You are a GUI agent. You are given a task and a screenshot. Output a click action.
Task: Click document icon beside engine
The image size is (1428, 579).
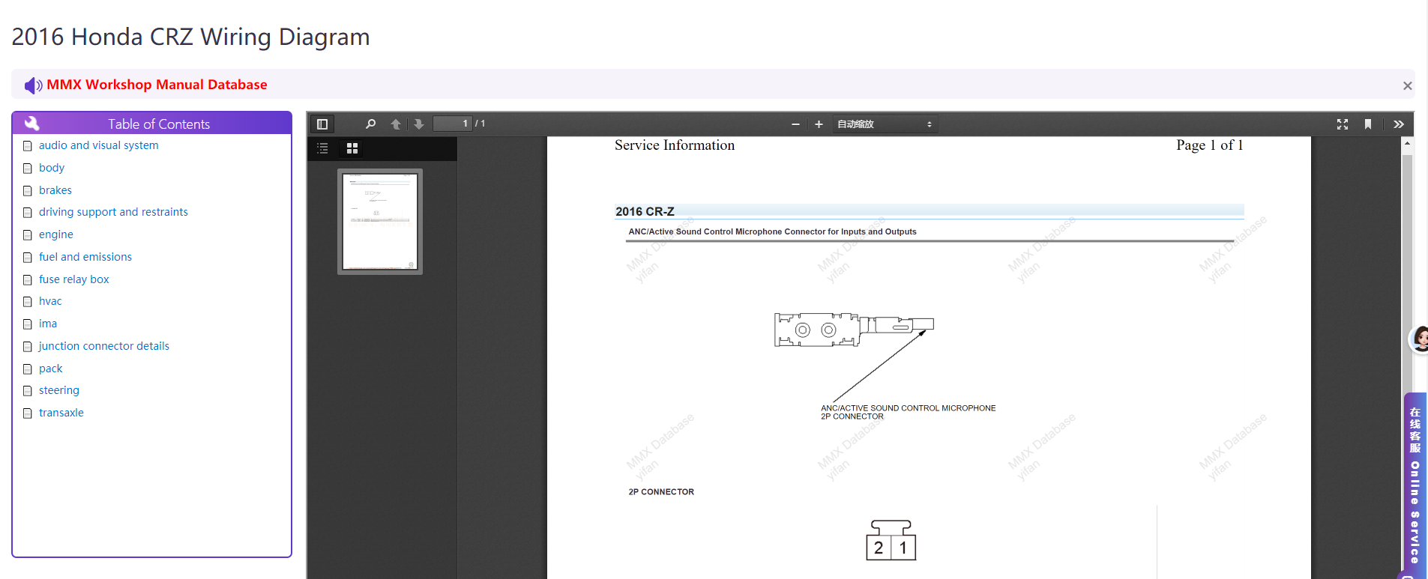click(28, 235)
